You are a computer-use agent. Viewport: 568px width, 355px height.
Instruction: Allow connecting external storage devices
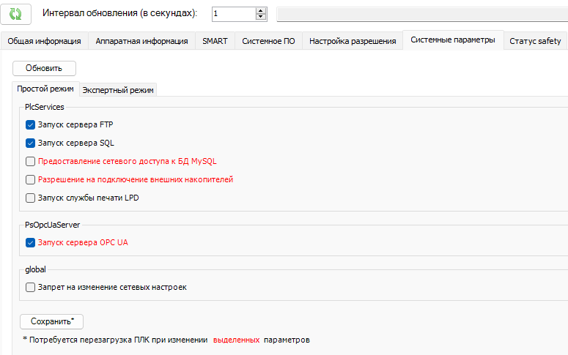point(31,179)
